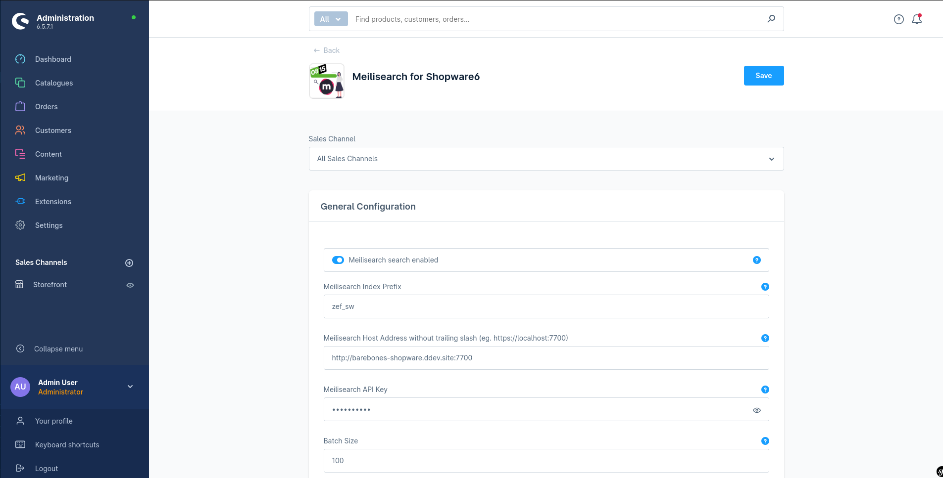Click the Marketing megaphone icon

click(20, 178)
